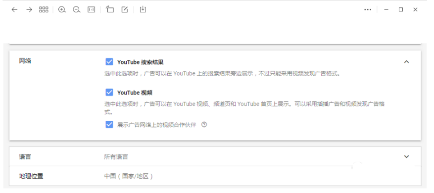Minimize the image viewer window
The height and width of the screenshot is (193, 434).
(386, 10)
